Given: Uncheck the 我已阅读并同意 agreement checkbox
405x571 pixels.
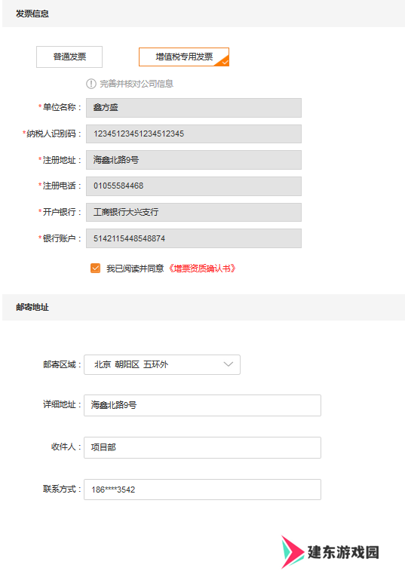Looking at the screenshot, I should (x=96, y=269).
